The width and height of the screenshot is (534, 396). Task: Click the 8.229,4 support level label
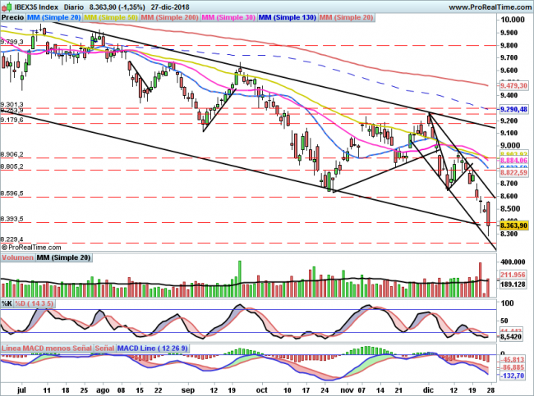pos(12,239)
